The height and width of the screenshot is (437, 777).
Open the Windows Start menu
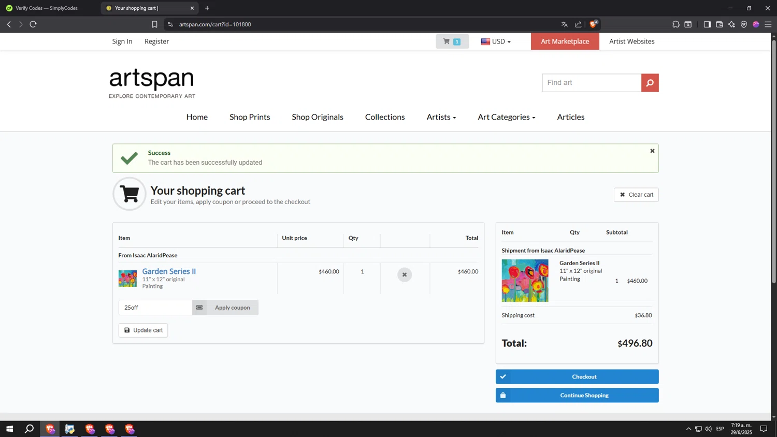[9, 429]
